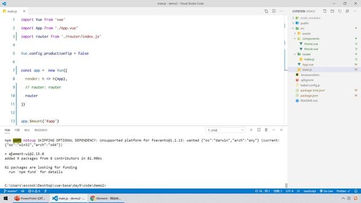Maximize the terminal panel size
The width and height of the screenshot is (361, 203).
[x=274, y=130]
